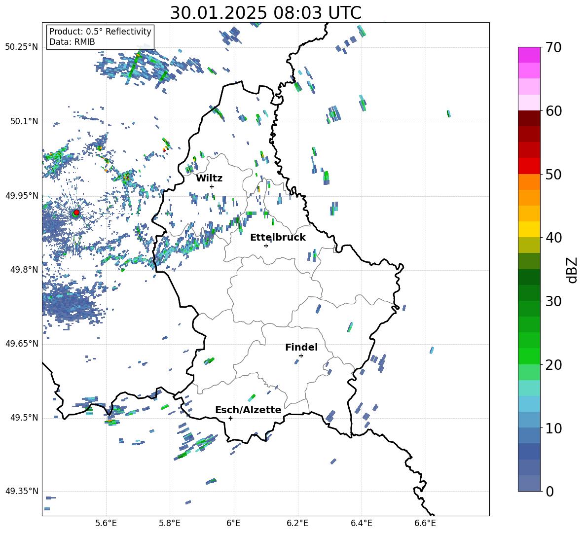This screenshot has height=533, width=584.
Task: Click the 5.8°E longitude label
Action: [170, 523]
